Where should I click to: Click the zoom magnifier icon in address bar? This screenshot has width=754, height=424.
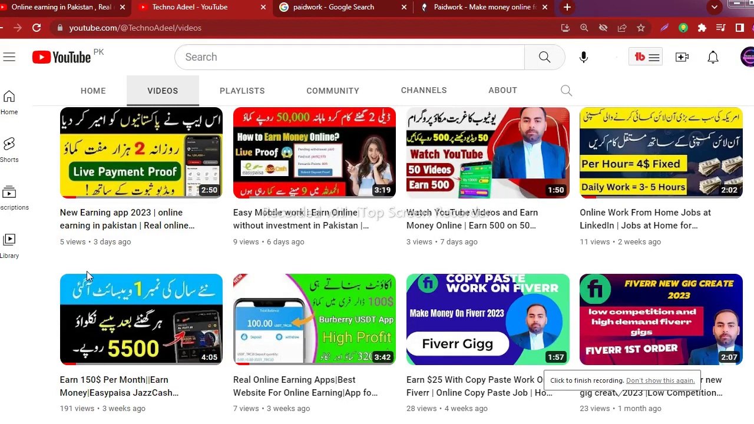coord(584,28)
